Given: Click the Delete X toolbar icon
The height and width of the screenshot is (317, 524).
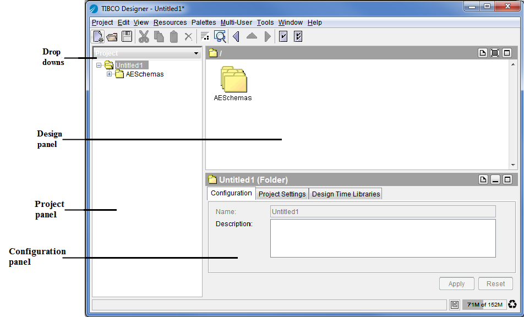Looking at the screenshot, I should [188, 36].
